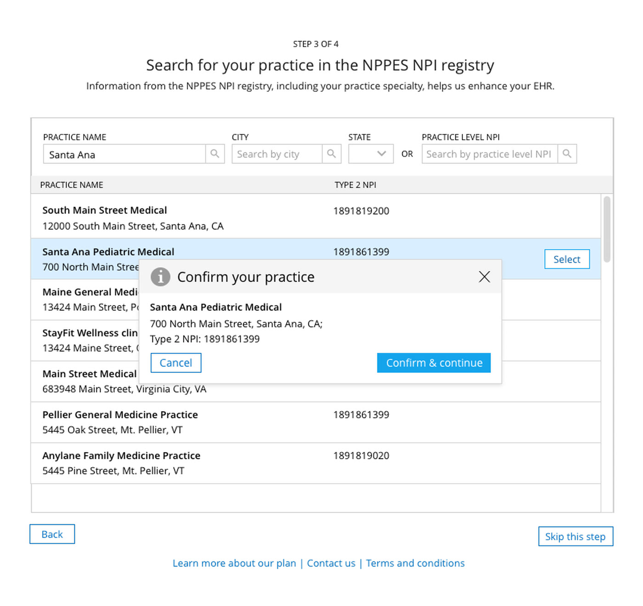Viewport: 643px width, 606px height.
Task: Click the Practice Name input field
Action: point(124,154)
